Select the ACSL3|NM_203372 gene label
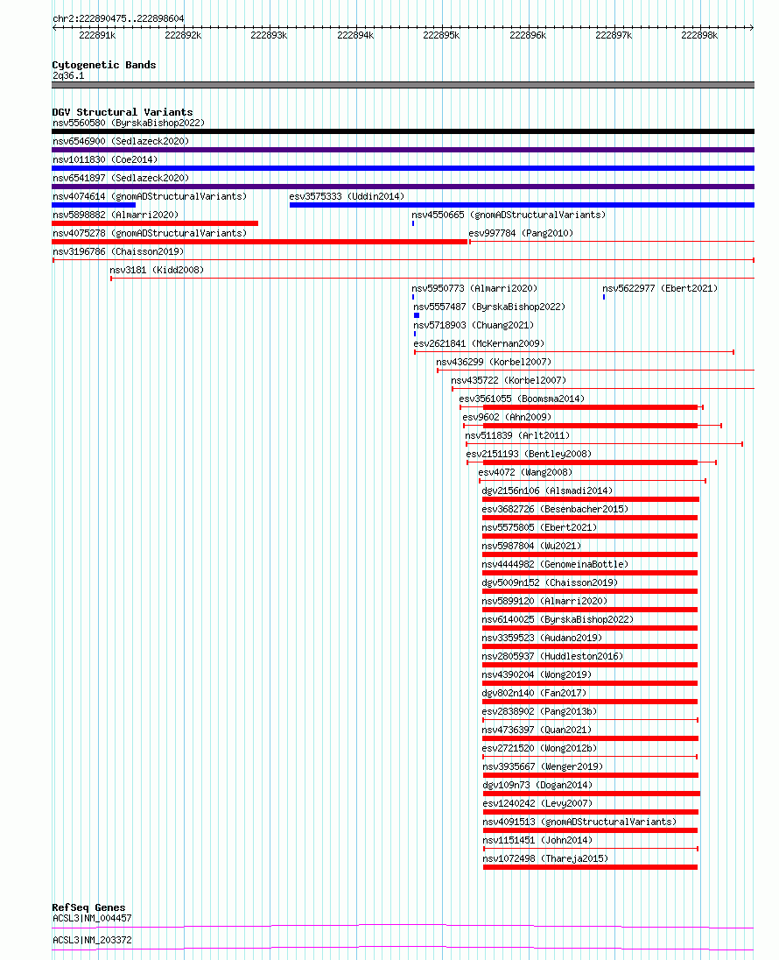The height and width of the screenshot is (960, 779). pyautogui.click(x=92, y=940)
